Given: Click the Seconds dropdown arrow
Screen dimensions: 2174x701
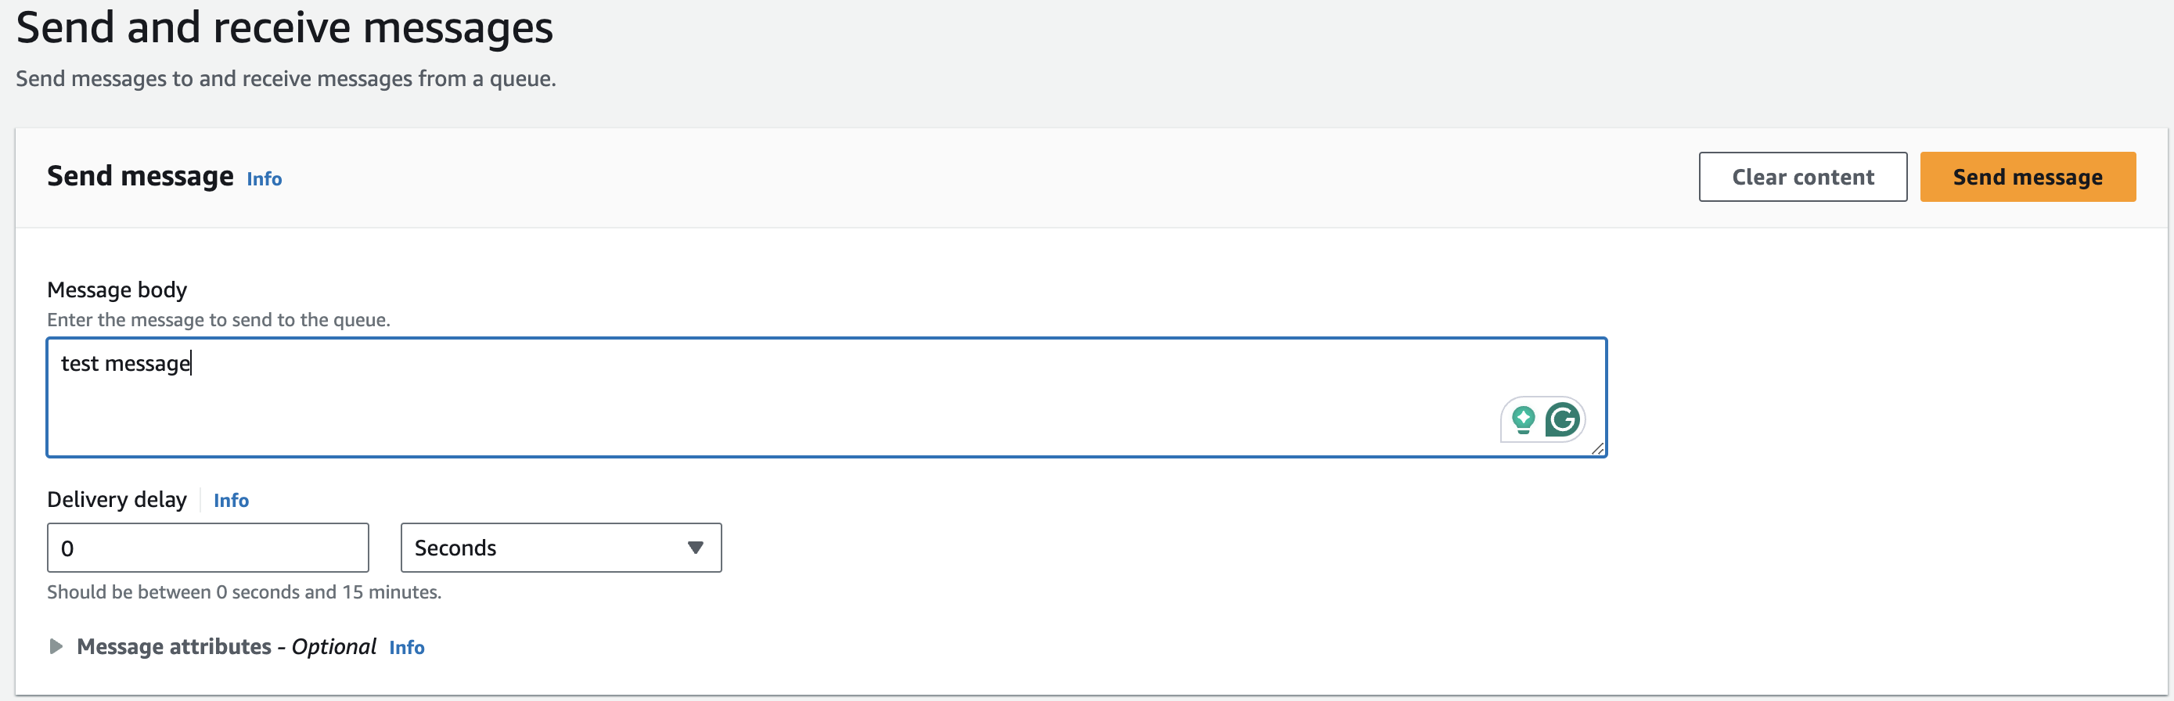Looking at the screenshot, I should coord(696,548).
